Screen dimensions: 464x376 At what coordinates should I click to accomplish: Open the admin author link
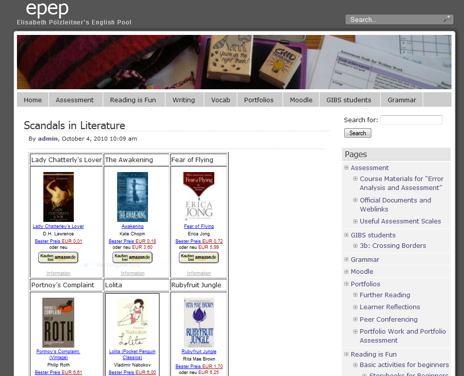48,139
